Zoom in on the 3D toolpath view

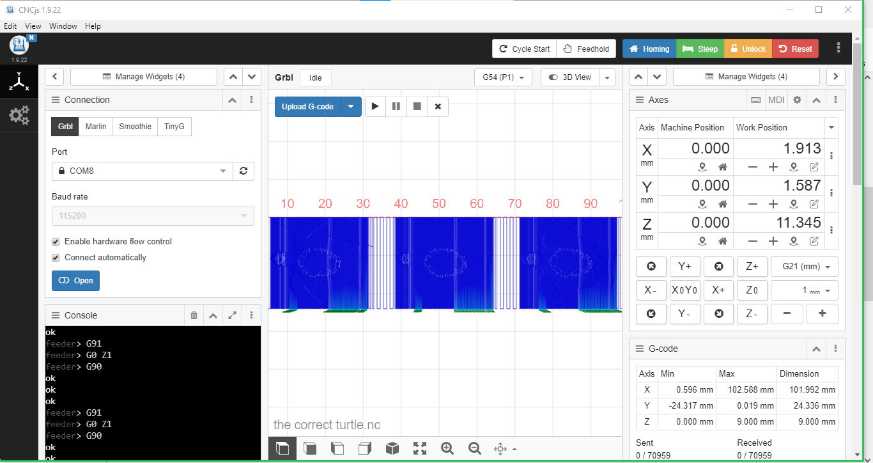447,448
